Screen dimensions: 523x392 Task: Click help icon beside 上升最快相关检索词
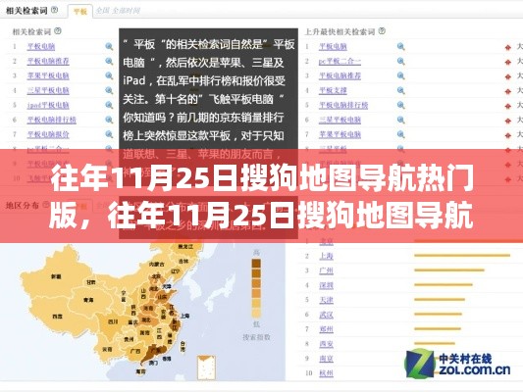coord(382,31)
